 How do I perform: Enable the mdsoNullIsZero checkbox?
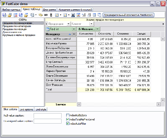(68, 115)
